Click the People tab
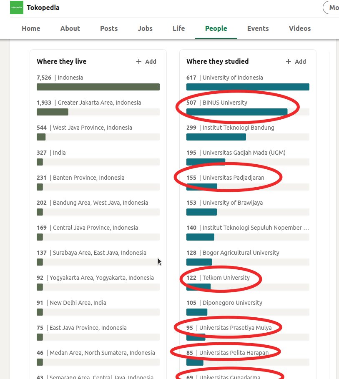The width and height of the screenshot is (339, 379). pos(216,28)
